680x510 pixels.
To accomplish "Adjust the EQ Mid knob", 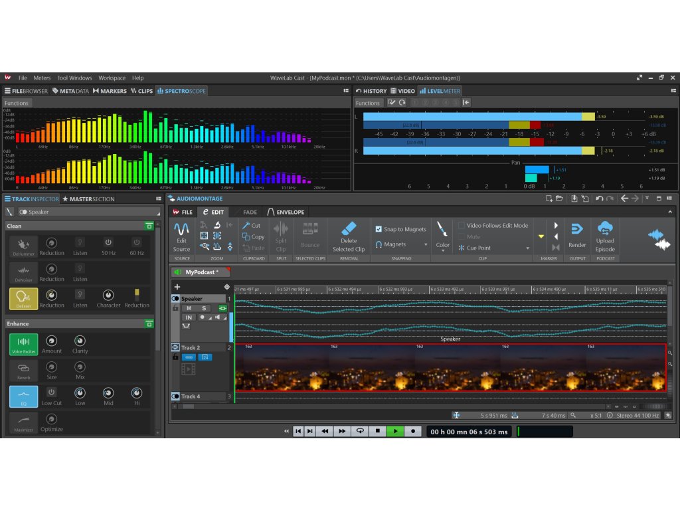I will coord(108,393).
